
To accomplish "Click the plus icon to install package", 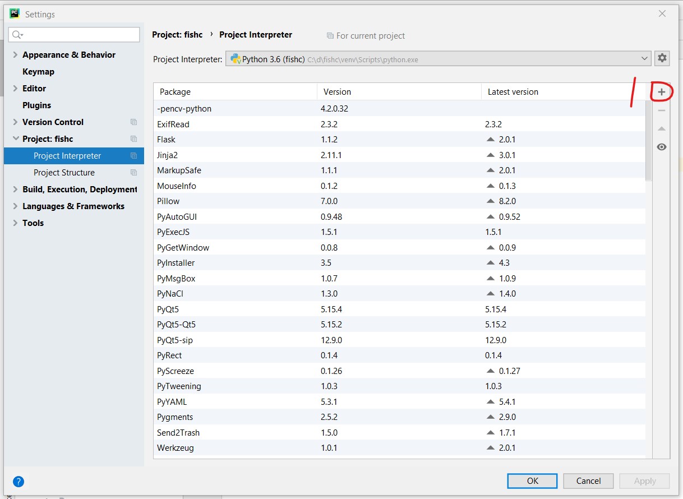I will coord(662,92).
